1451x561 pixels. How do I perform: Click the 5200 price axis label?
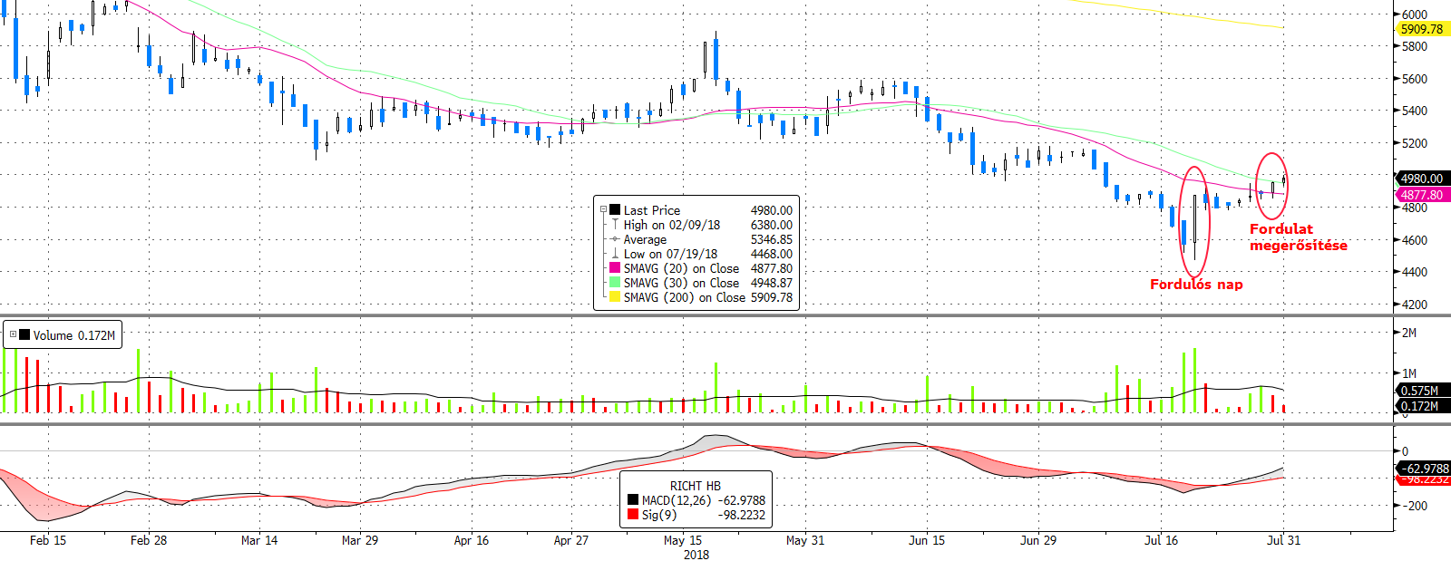click(x=1415, y=143)
